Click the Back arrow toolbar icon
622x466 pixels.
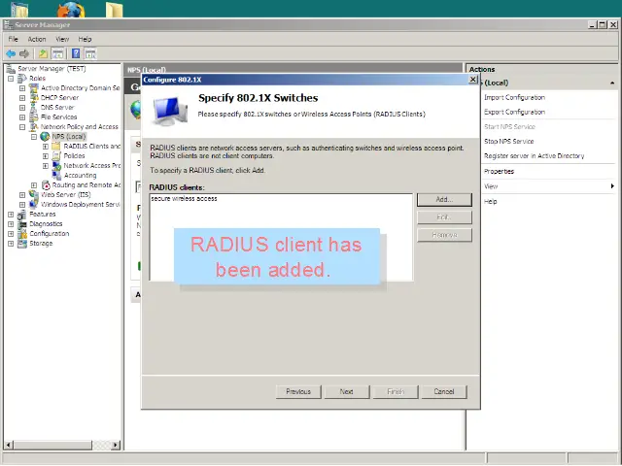click(x=11, y=53)
